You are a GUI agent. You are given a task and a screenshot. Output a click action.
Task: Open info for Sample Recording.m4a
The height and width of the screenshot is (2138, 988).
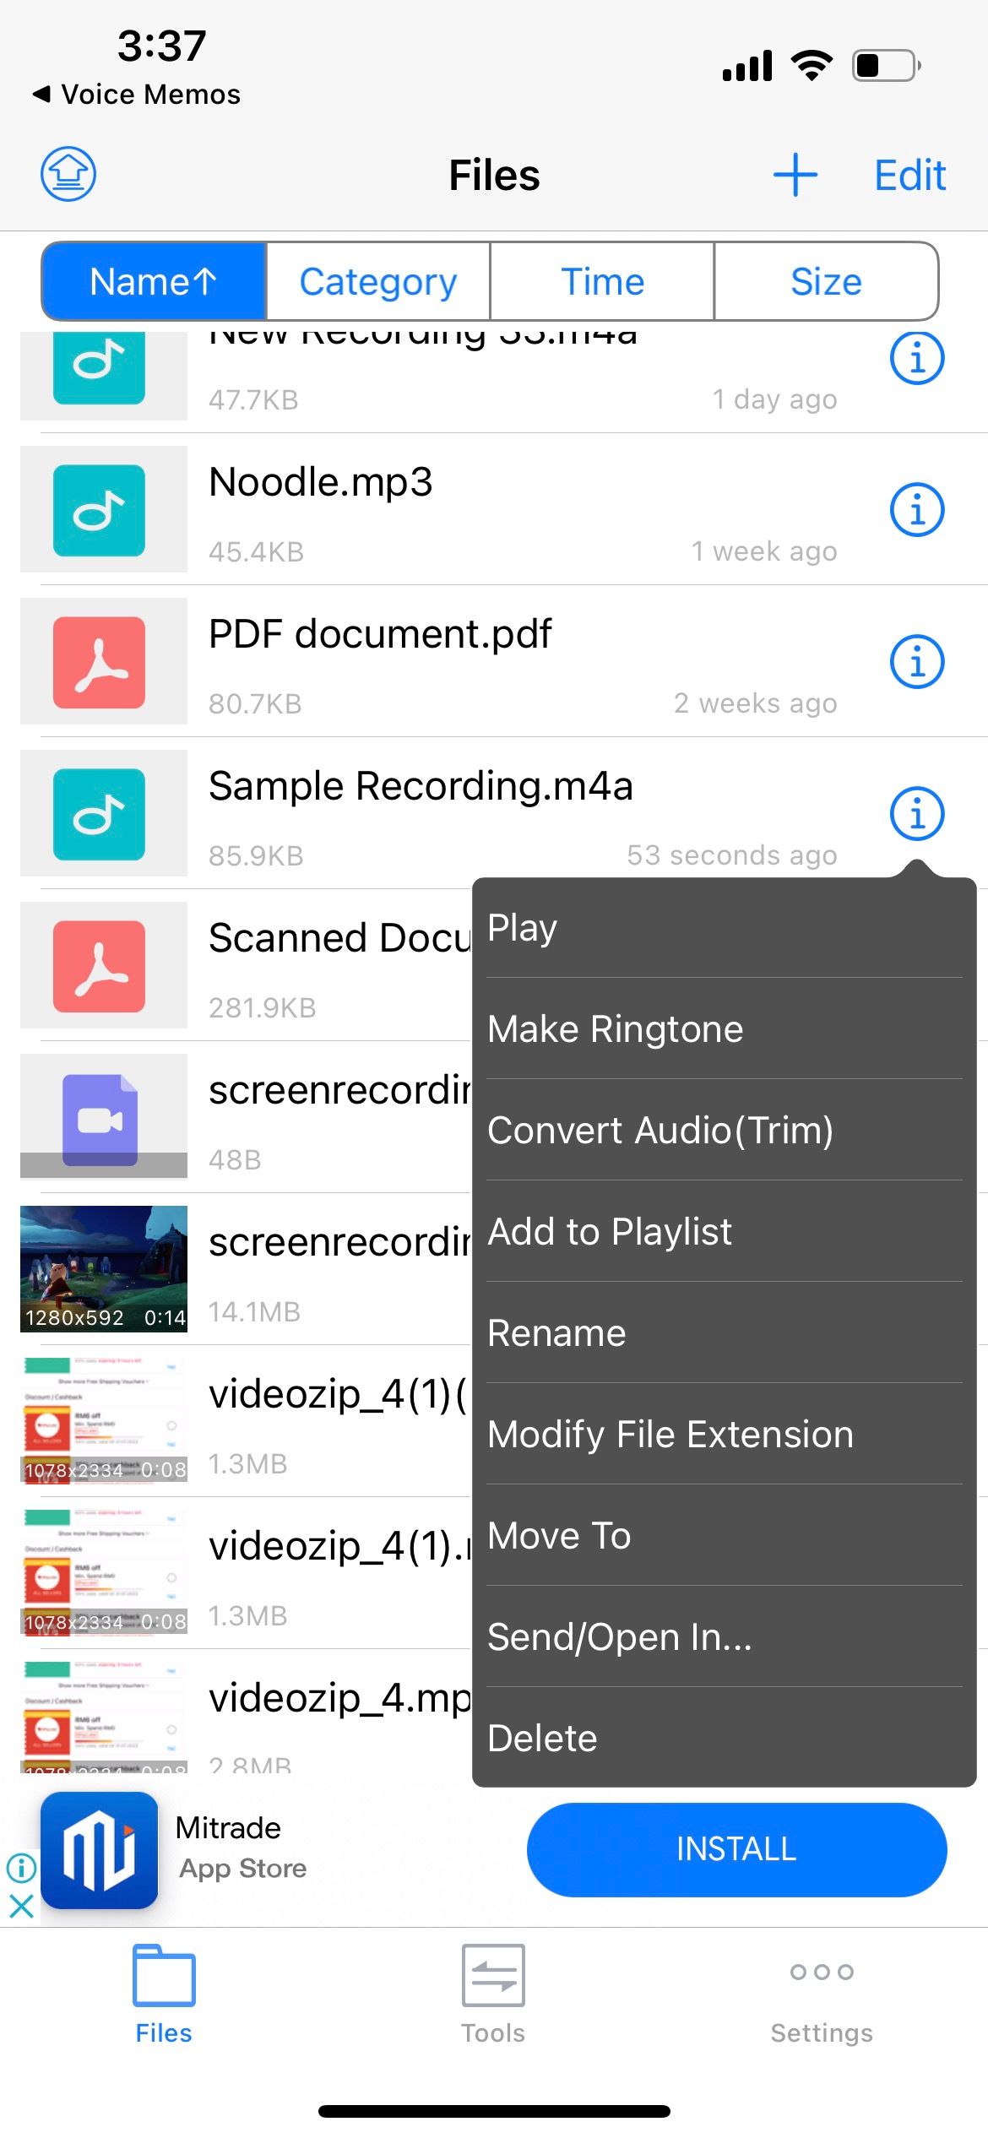(916, 814)
